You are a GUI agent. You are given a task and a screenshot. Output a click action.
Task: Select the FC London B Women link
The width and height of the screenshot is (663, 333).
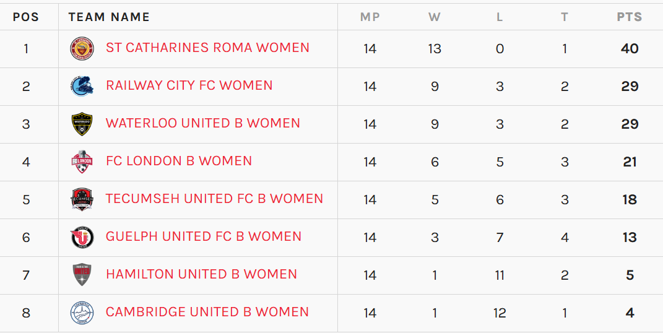click(x=179, y=161)
